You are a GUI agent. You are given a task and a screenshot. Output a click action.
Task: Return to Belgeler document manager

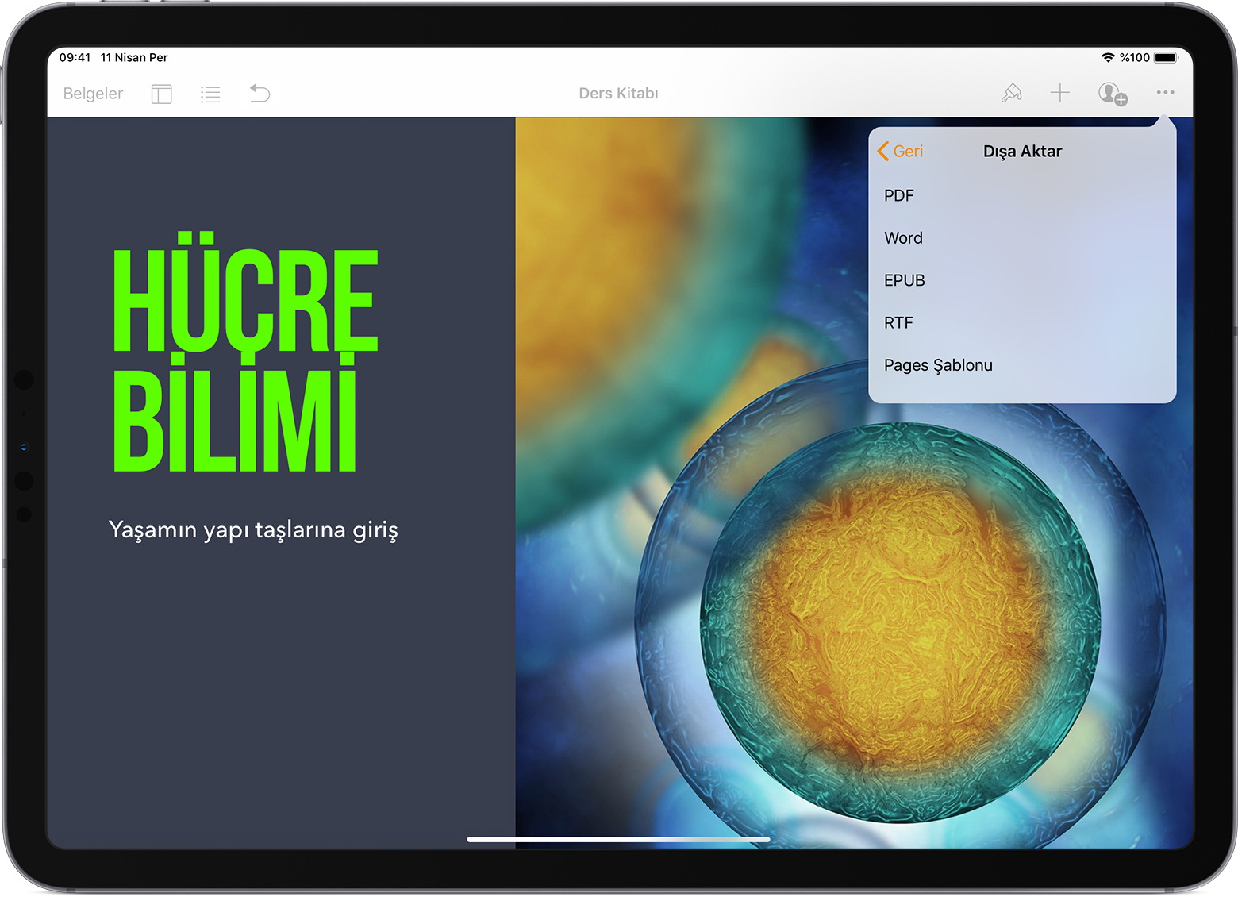pos(93,94)
